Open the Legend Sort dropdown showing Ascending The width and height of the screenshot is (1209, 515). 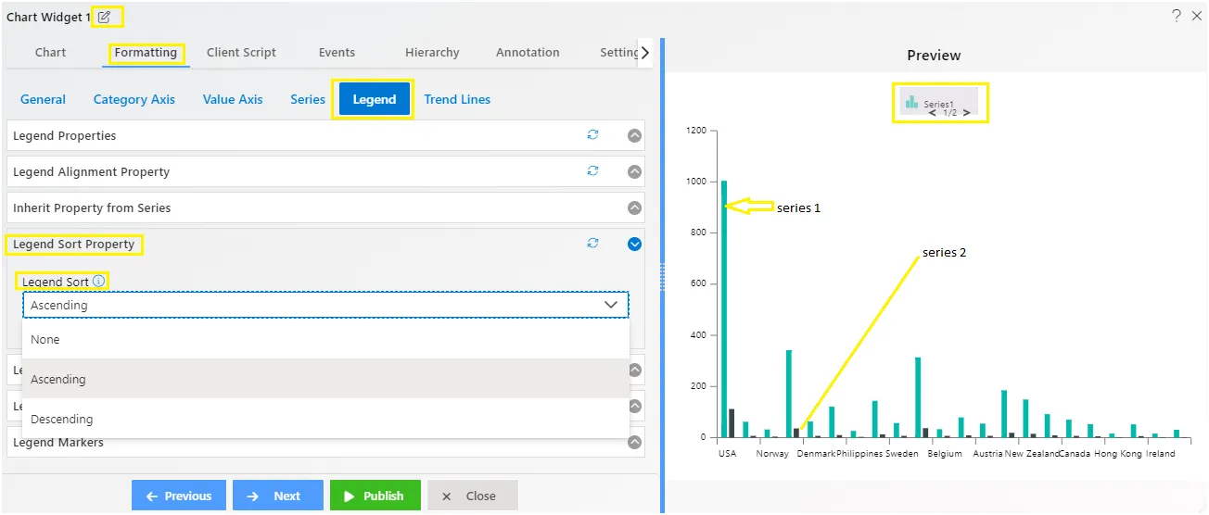point(325,305)
